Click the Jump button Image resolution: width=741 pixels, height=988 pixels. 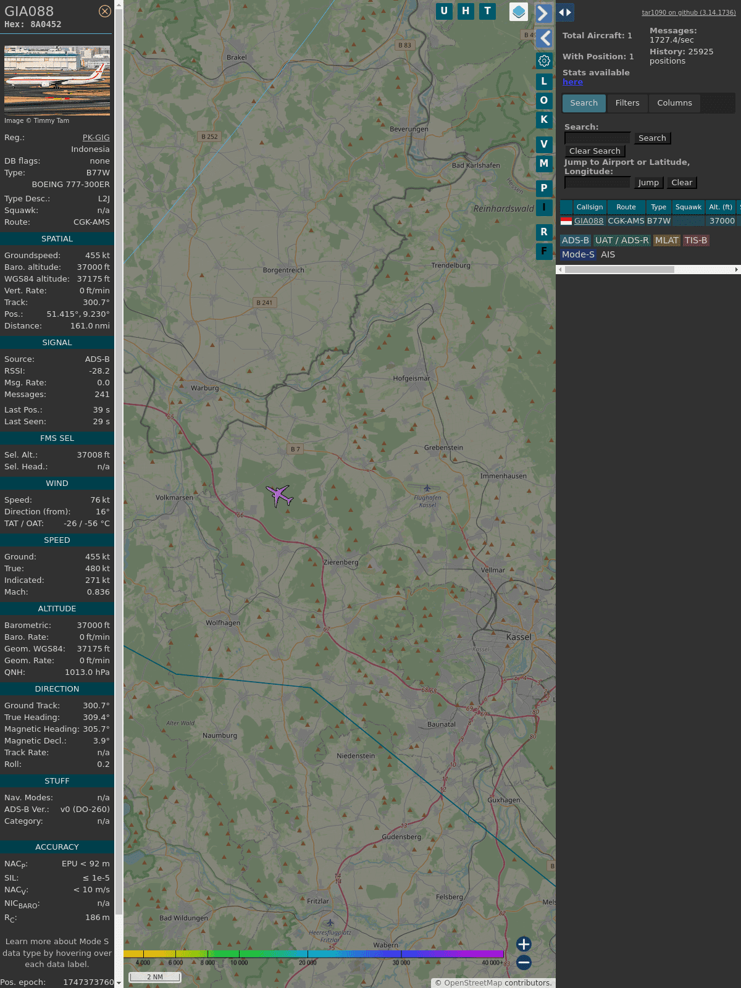(648, 183)
